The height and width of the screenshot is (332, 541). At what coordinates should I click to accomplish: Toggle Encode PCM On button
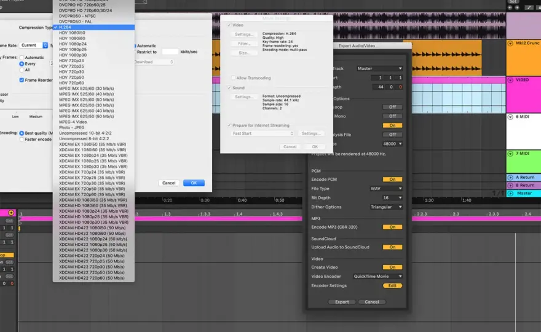392,180
